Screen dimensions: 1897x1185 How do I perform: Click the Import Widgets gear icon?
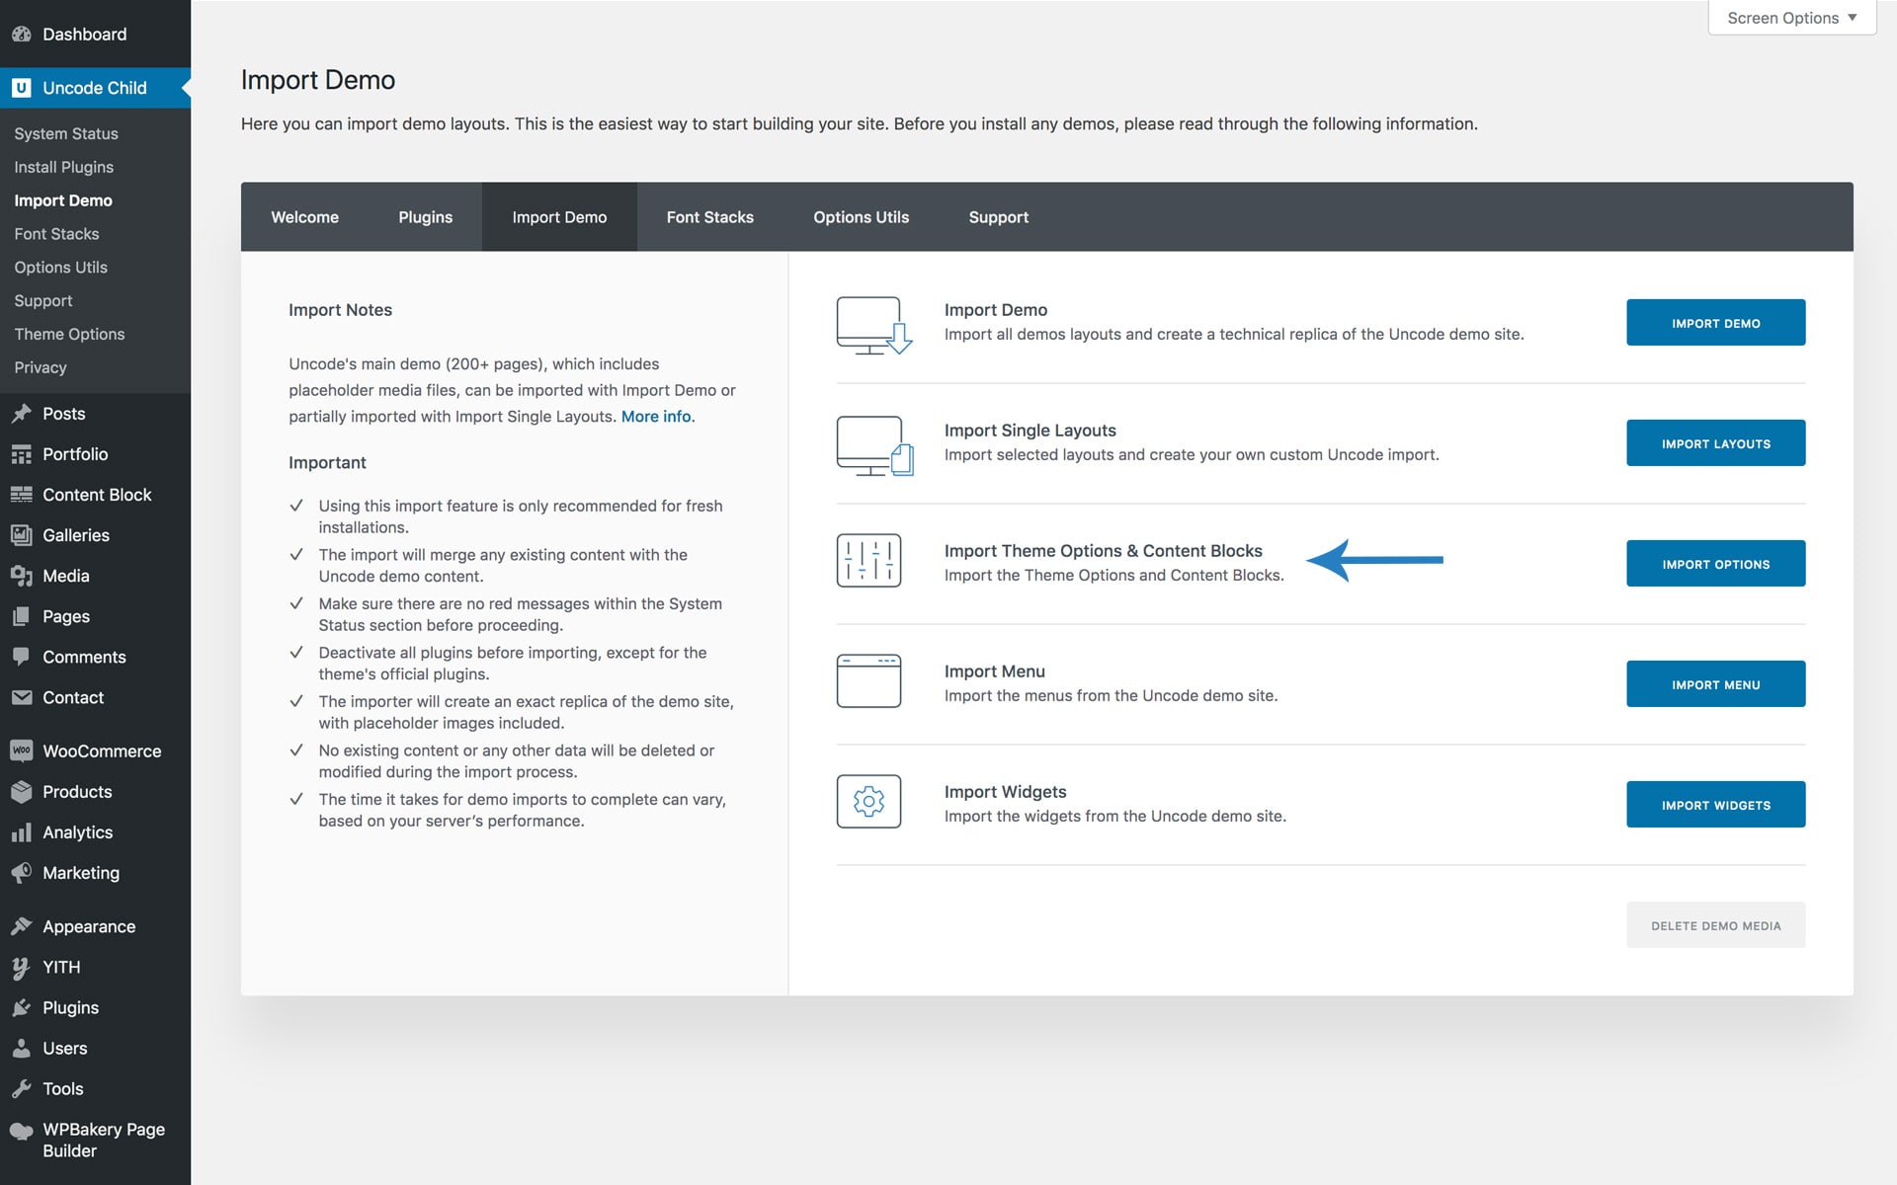[868, 801]
